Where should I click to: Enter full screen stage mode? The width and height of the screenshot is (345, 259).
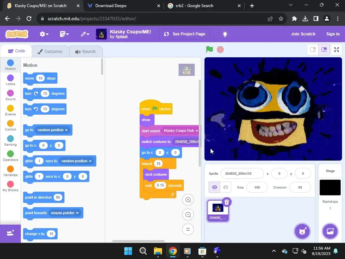337,50
